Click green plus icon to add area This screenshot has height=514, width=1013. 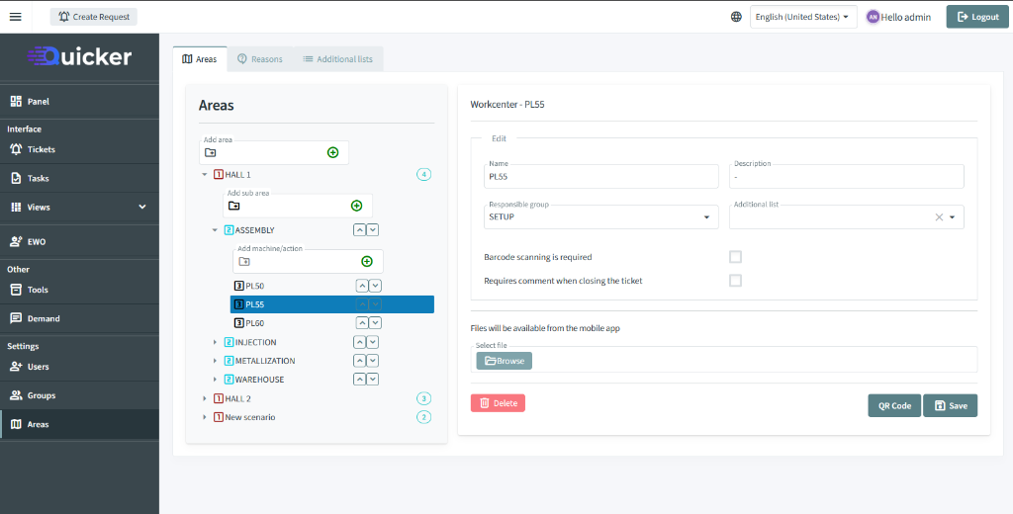point(332,152)
